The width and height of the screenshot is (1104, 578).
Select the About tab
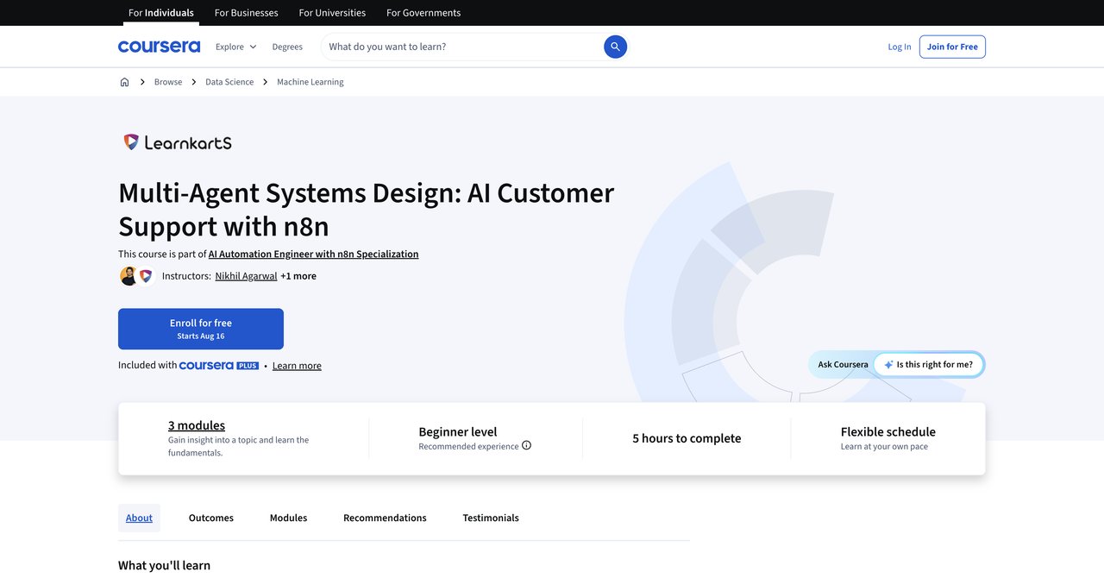click(139, 518)
